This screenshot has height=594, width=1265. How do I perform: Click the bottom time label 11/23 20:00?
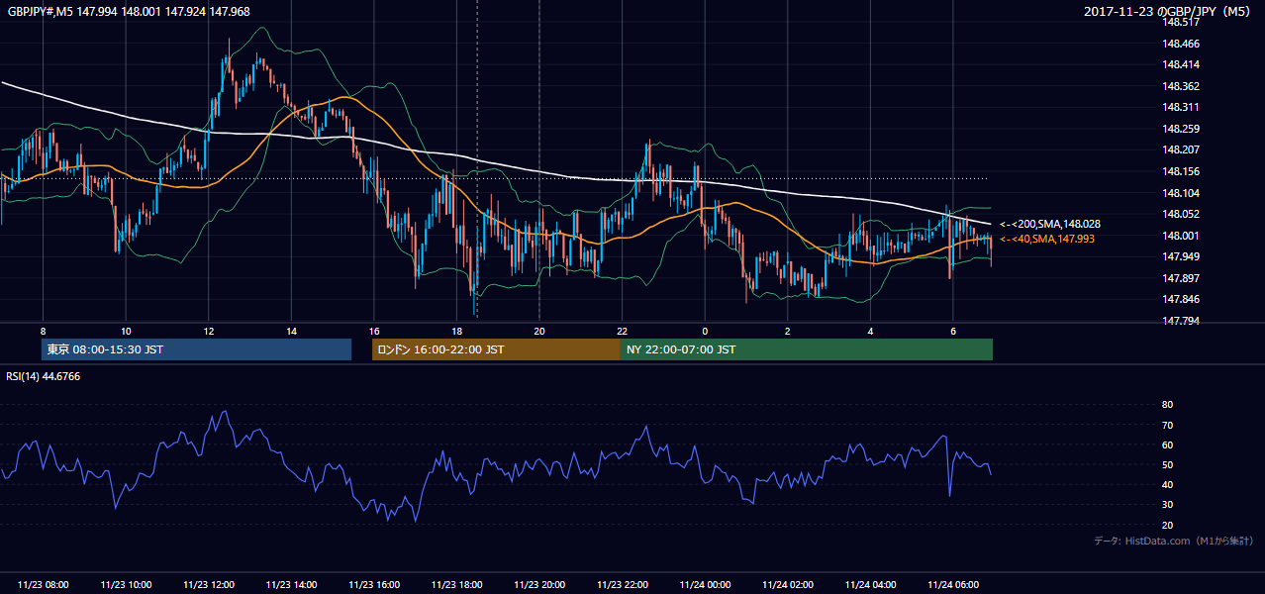click(539, 585)
